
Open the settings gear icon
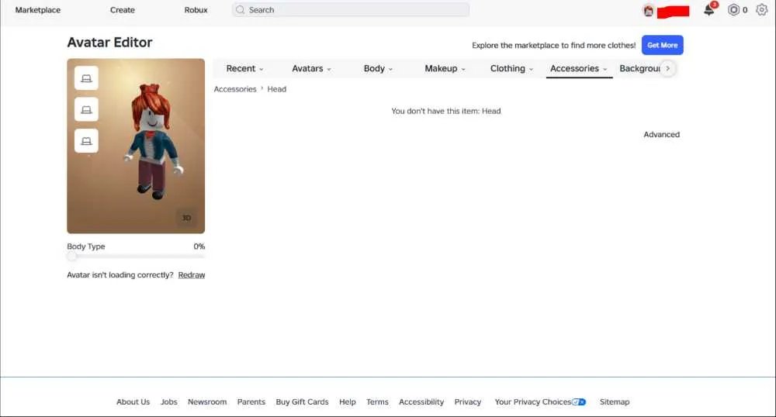762,9
